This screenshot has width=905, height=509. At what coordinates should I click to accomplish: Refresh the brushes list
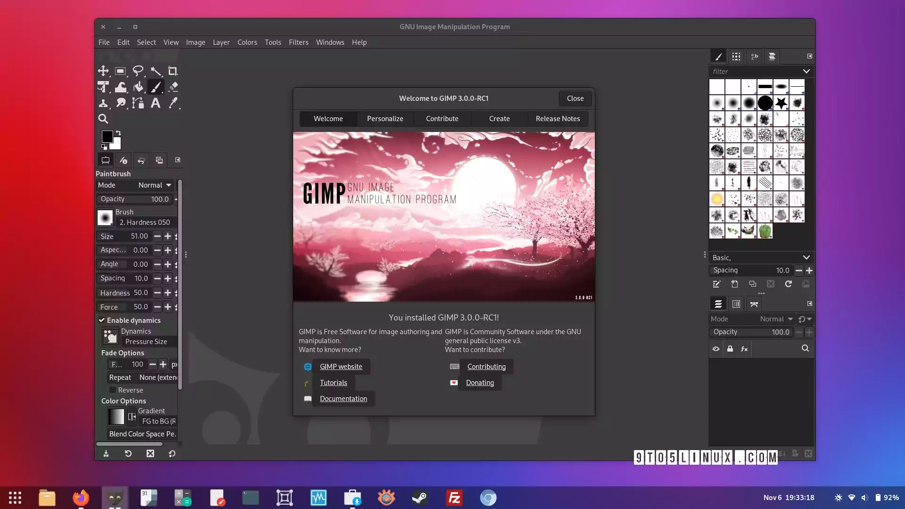[x=788, y=284]
